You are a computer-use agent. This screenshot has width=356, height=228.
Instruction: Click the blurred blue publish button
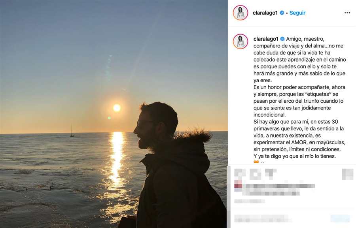340,219
